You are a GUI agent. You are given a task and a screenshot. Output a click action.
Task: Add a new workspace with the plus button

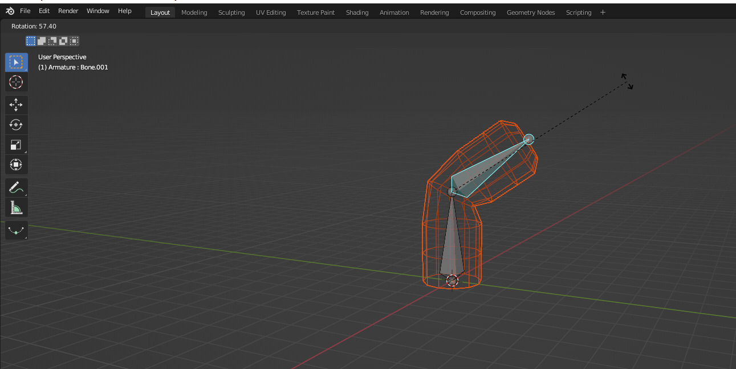point(603,12)
